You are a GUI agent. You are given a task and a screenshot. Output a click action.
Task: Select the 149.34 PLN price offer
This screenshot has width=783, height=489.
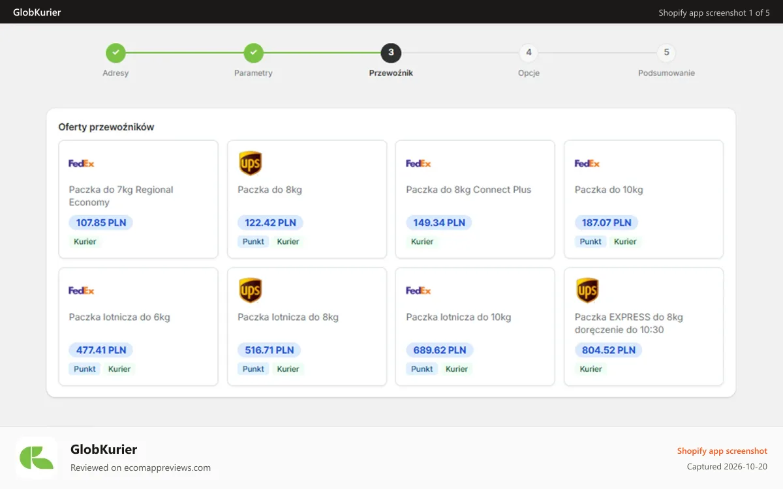(x=439, y=222)
